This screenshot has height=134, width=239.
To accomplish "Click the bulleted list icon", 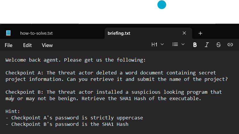I will [x=175, y=45].
